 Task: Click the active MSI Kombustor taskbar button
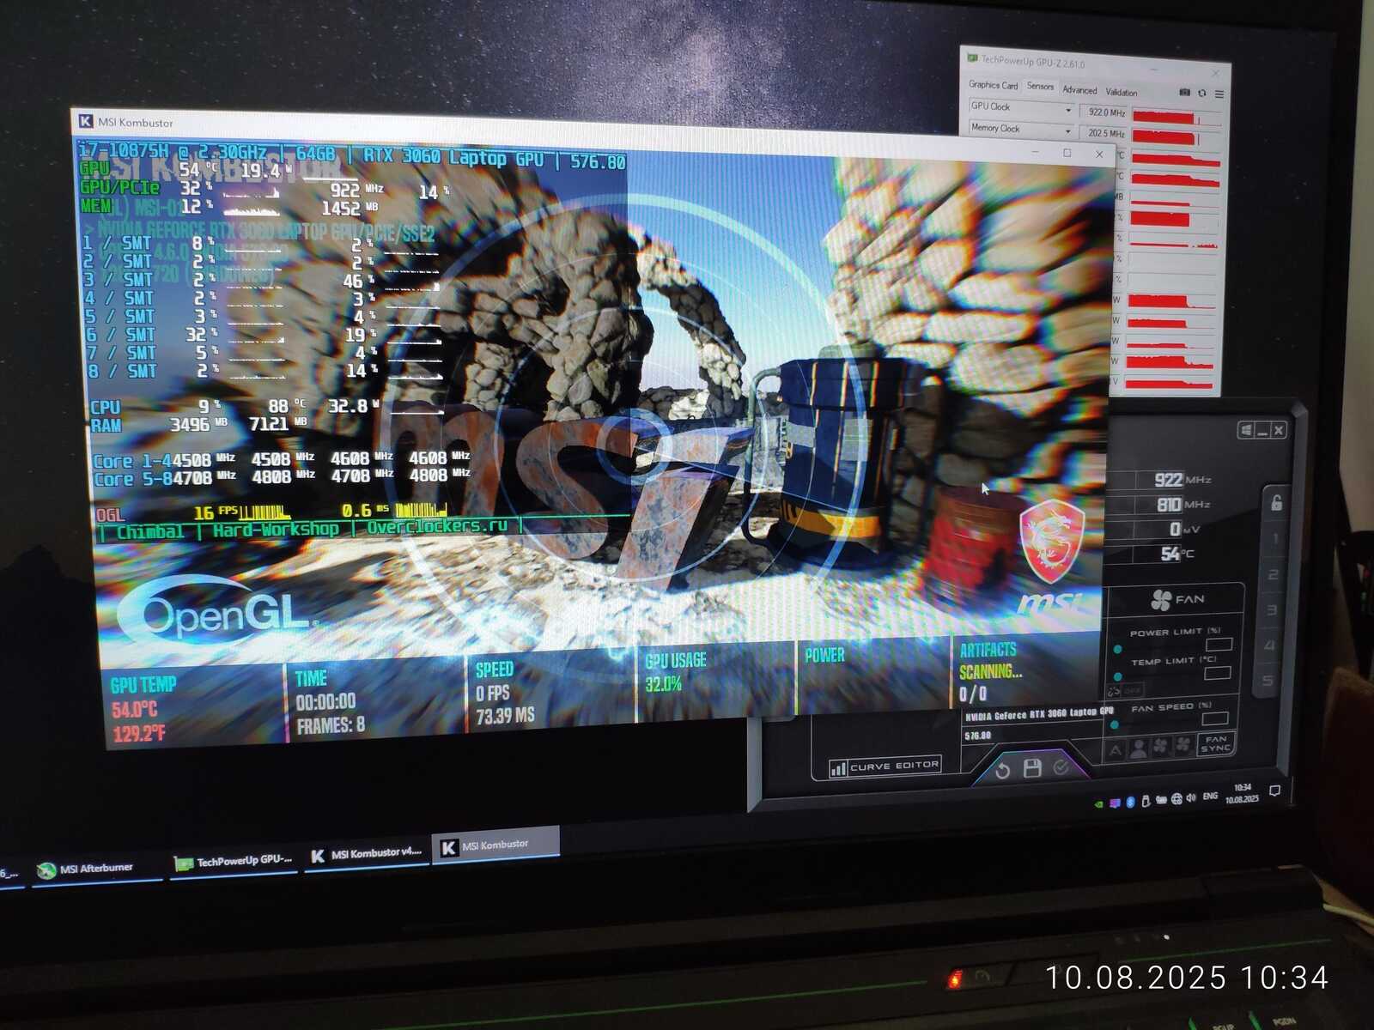click(495, 845)
